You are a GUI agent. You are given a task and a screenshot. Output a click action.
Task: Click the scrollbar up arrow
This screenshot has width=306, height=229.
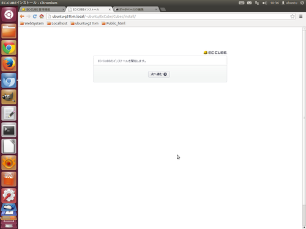304,29
